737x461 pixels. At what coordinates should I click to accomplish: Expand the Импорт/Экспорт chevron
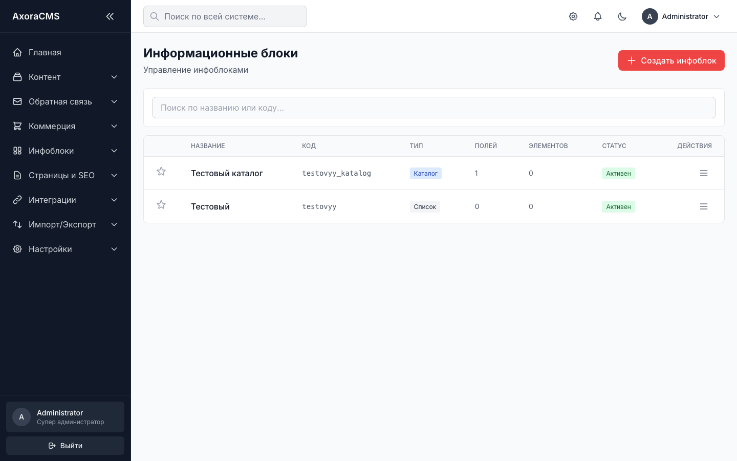(x=114, y=224)
